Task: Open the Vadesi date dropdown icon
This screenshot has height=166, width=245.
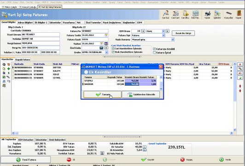Action: 101,44
